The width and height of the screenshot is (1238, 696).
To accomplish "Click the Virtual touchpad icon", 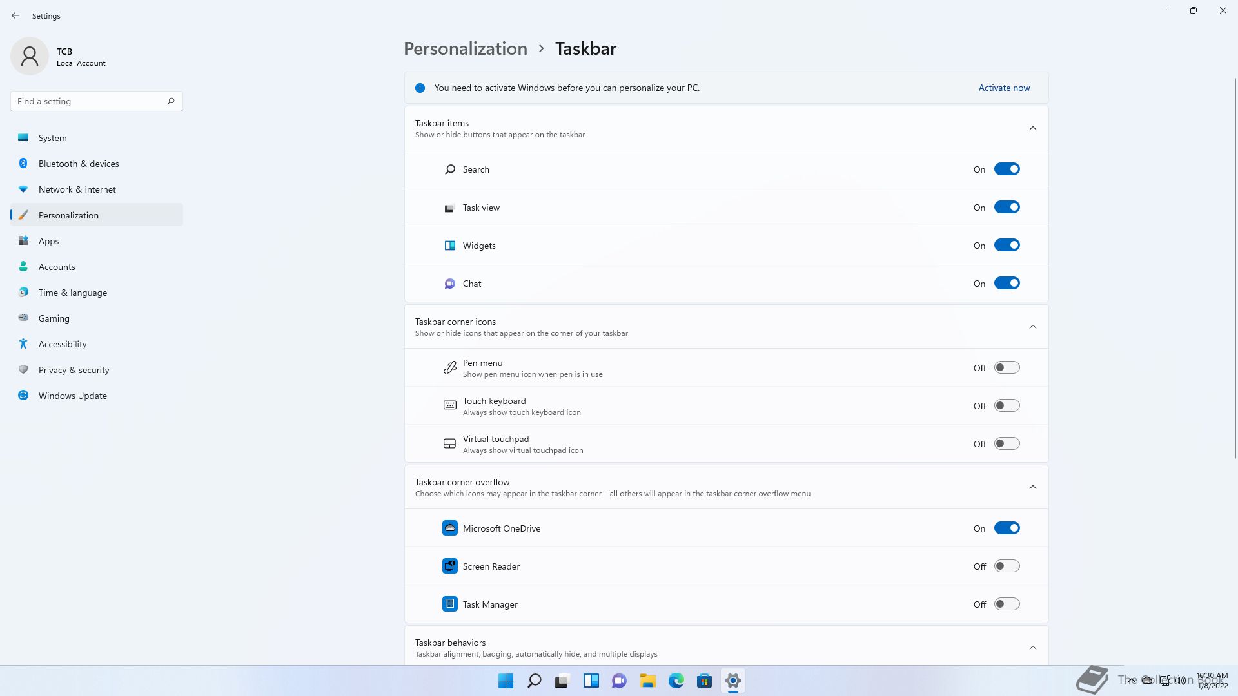I will (x=450, y=443).
